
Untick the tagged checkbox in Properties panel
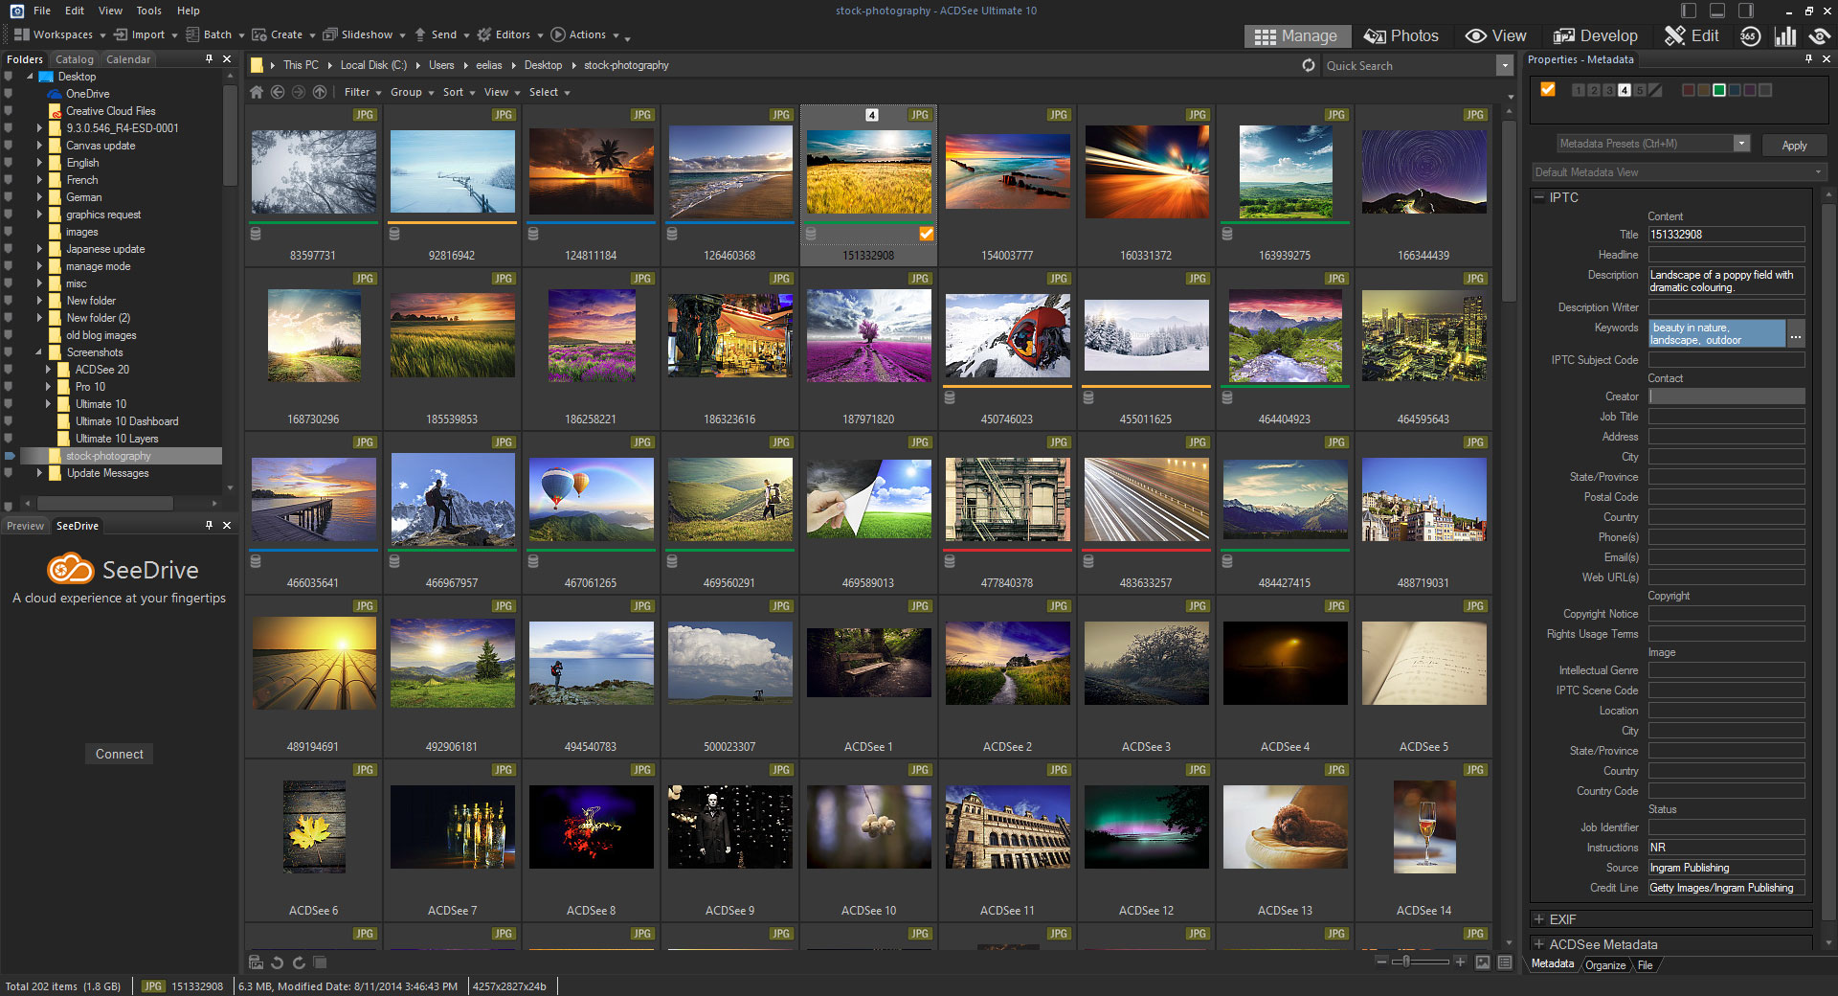click(1548, 90)
